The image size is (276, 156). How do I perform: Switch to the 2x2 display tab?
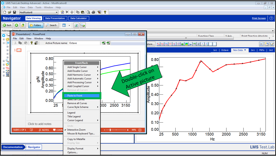pyautogui.click(x=271, y=50)
